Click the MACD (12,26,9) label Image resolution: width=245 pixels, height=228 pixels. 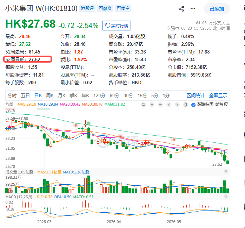coord(19,197)
